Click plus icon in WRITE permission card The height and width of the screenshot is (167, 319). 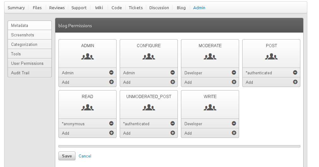234,133
